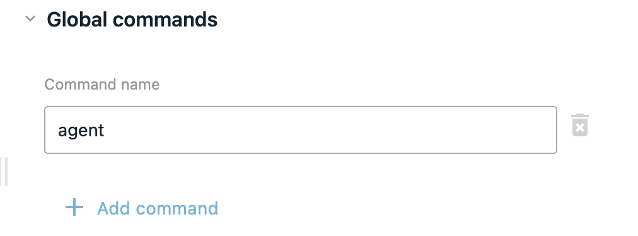Screen dimensions: 638x236
Task: Place cursor in the agent text box
Action: coord(300,130)
